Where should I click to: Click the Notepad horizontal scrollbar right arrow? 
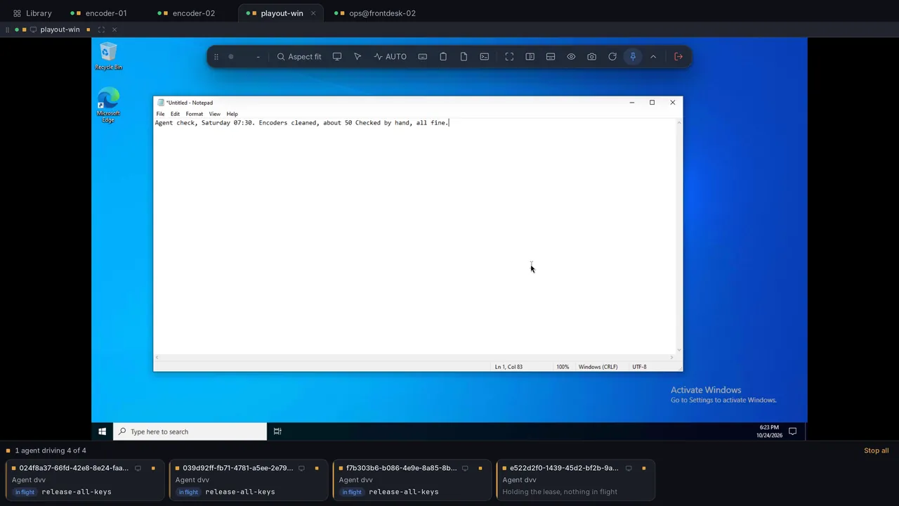click(x=672, y=357)
